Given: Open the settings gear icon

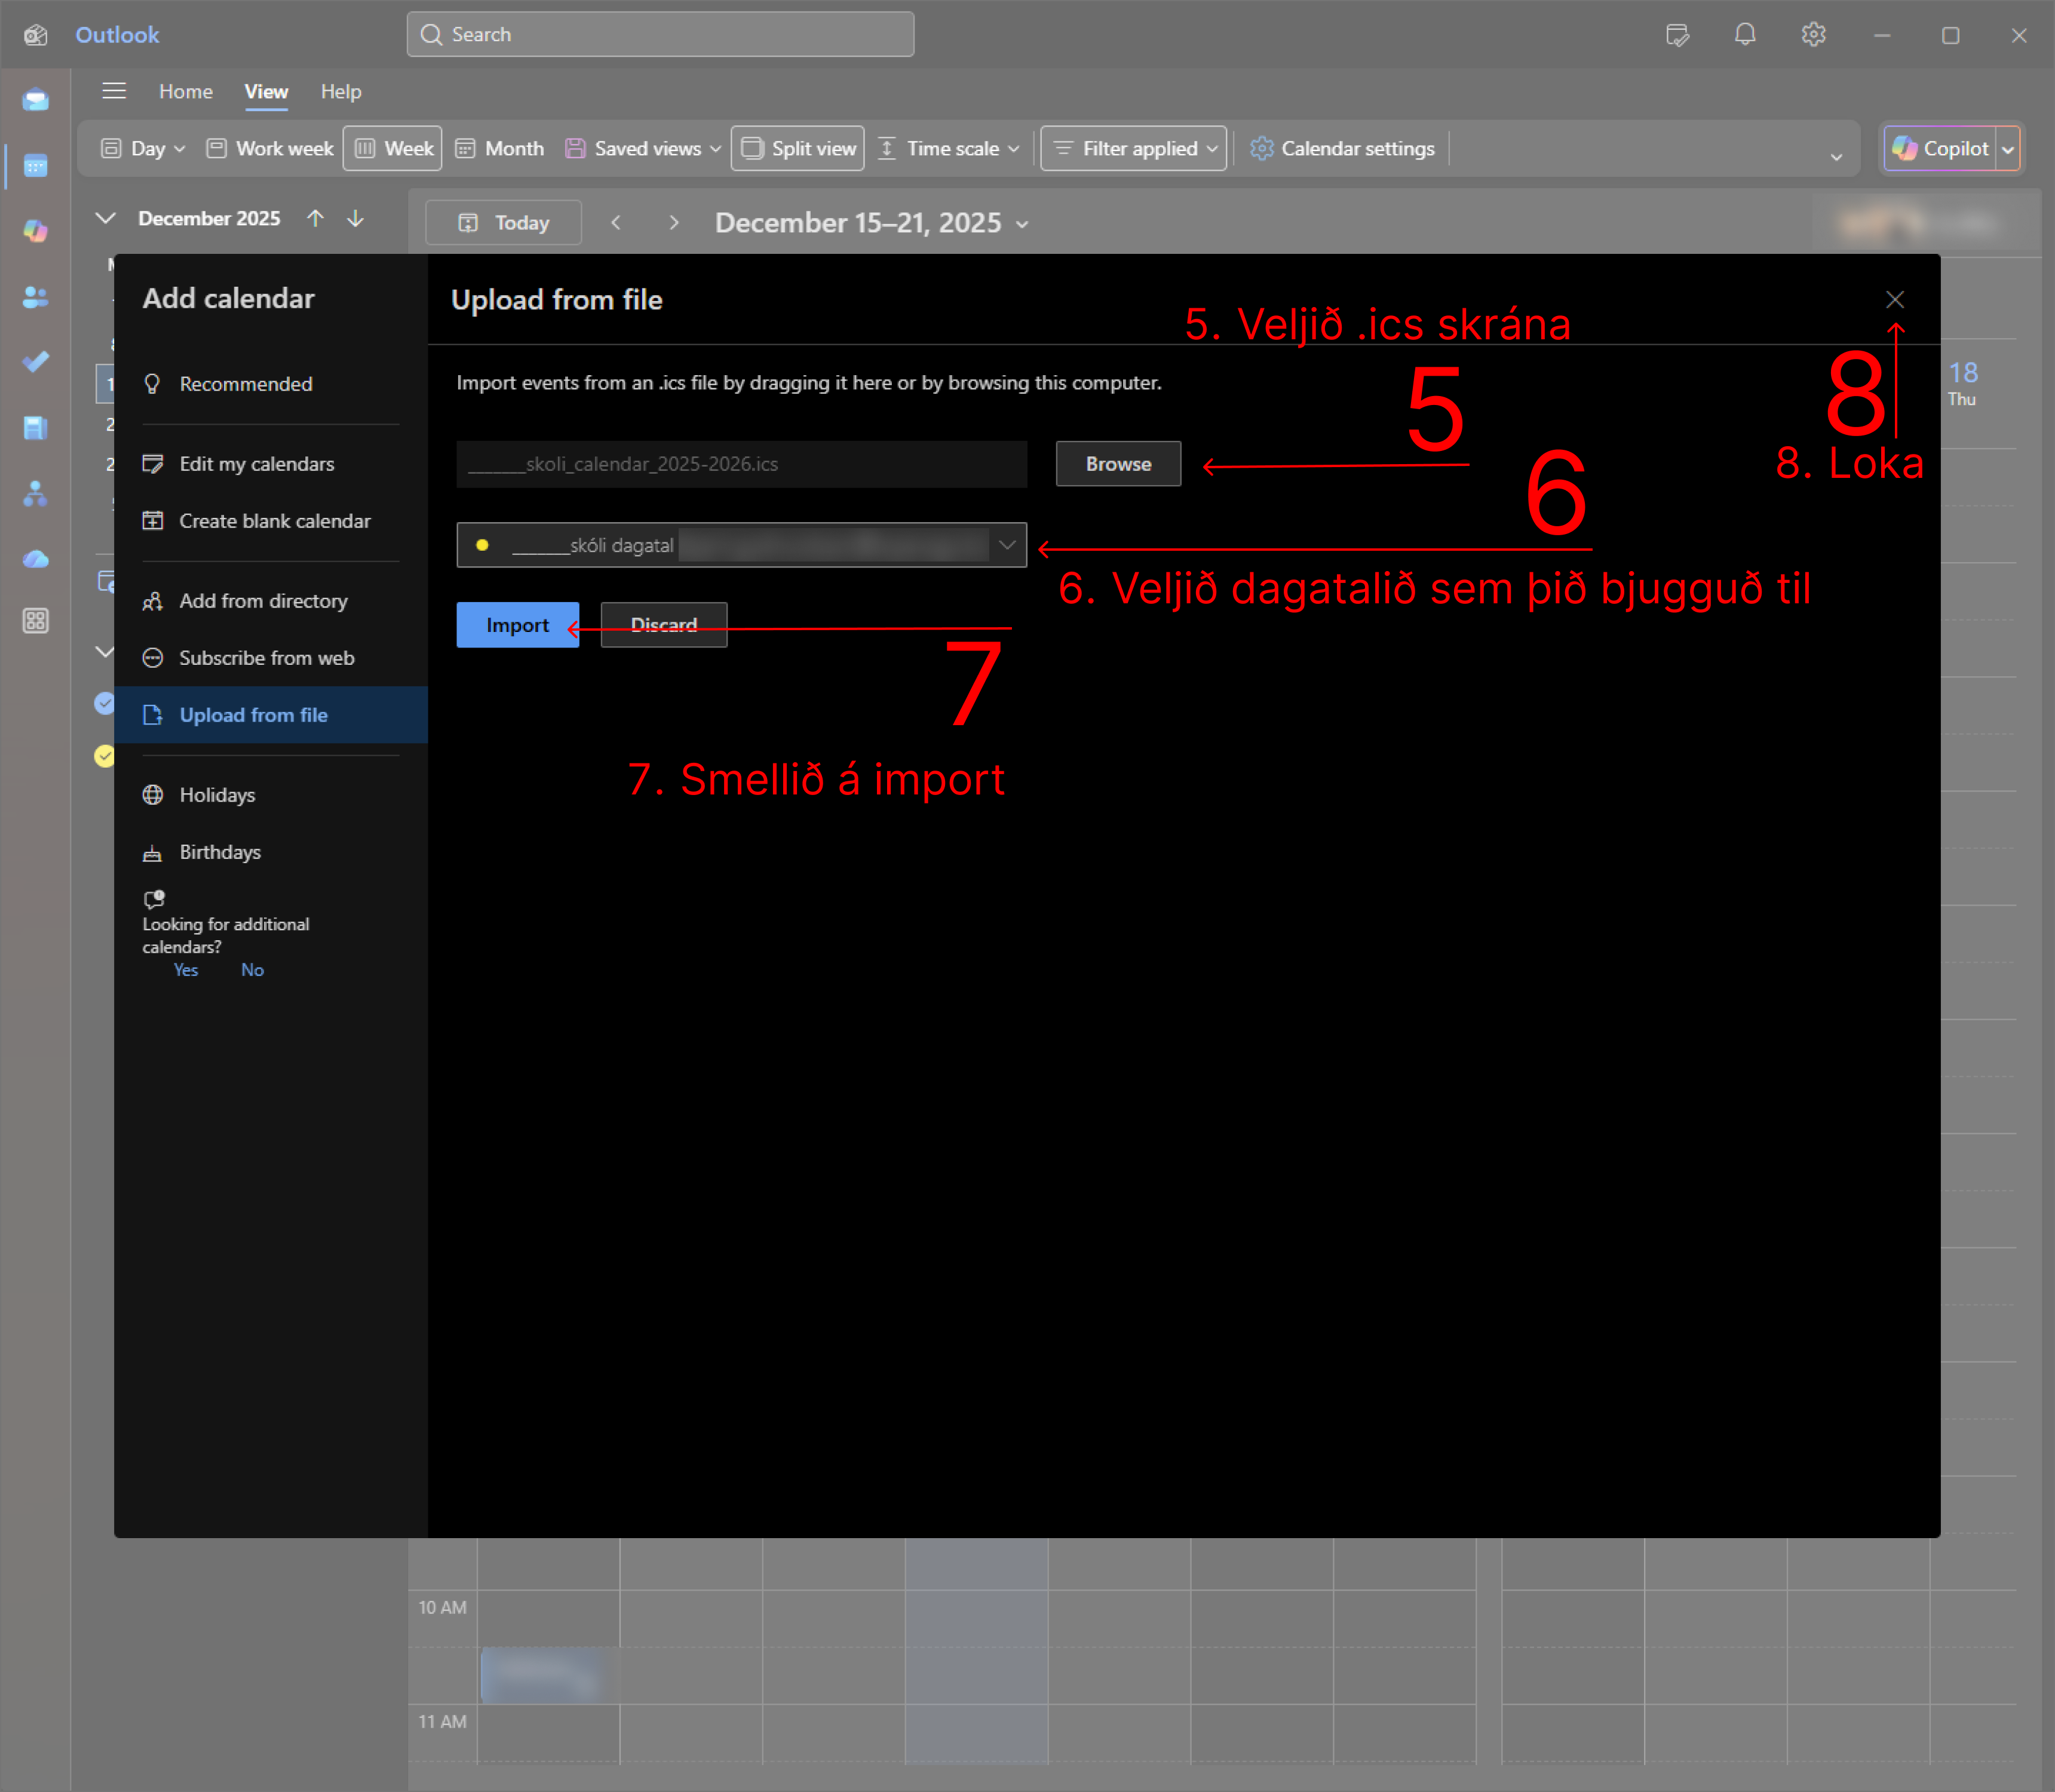Looking at the screenshot, I should point(1813,35).
